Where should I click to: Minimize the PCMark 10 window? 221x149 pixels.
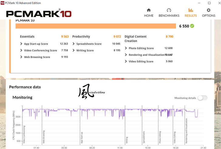click(199, 3)
